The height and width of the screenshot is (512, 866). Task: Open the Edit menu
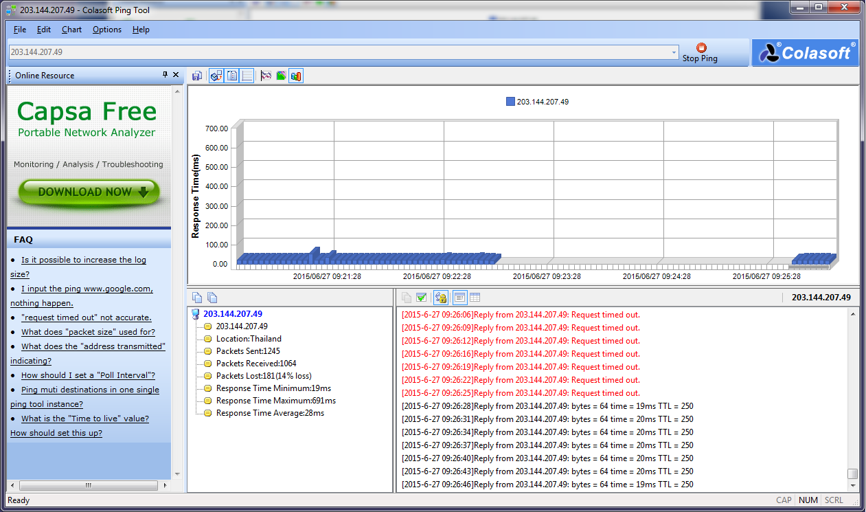coord(44,30)
